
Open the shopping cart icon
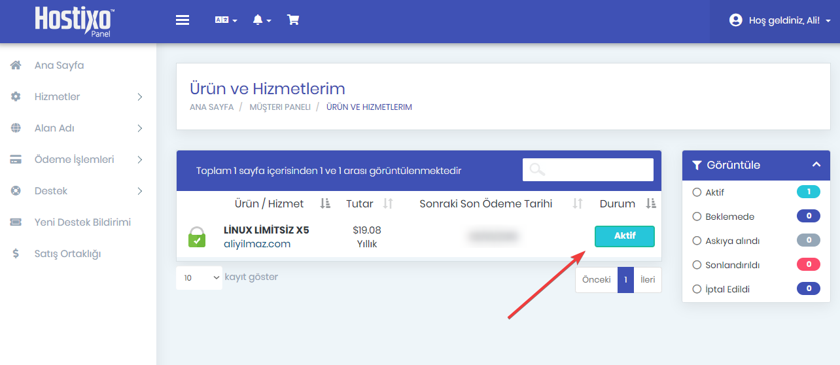click(x=293, y=20)
